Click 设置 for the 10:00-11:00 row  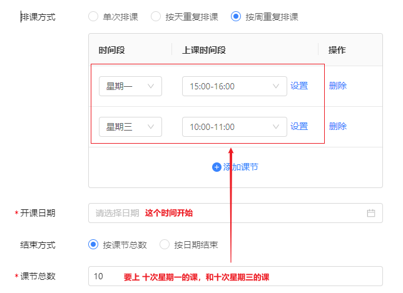[x=299, y=127]
